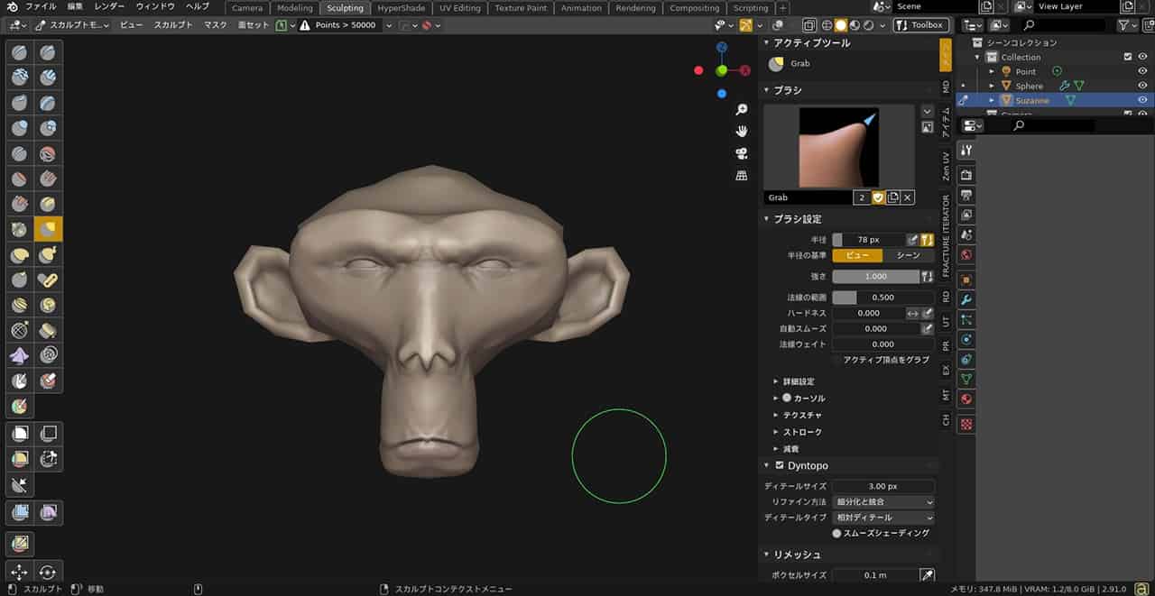Open the Mesh Filter tool
Viewport: 1155px width, 596px height.
[20, 513]
